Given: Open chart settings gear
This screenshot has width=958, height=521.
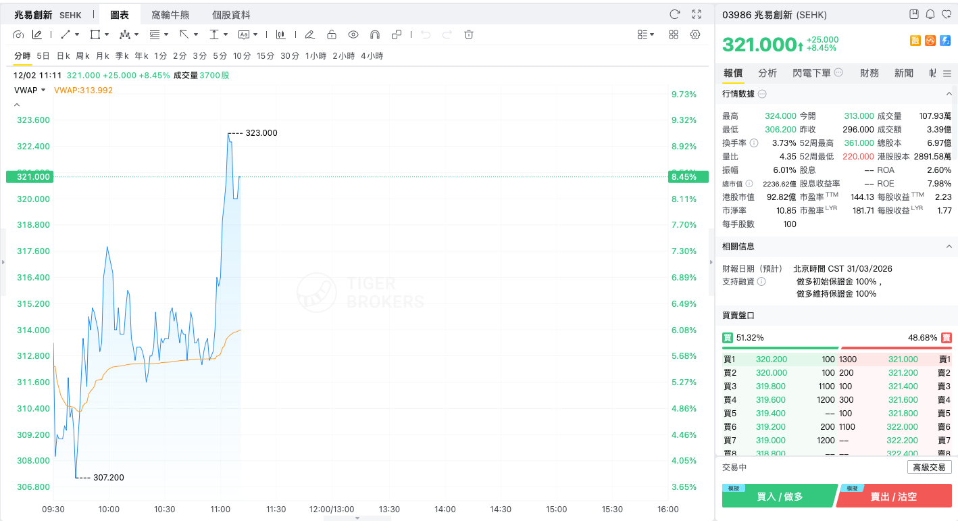Looking at the screenshot, I should [695, 34].
